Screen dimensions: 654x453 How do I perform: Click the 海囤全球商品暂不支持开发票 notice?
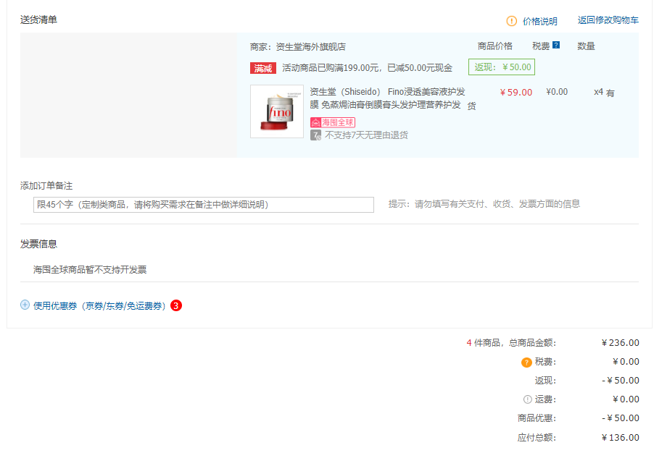pos(90,270)
